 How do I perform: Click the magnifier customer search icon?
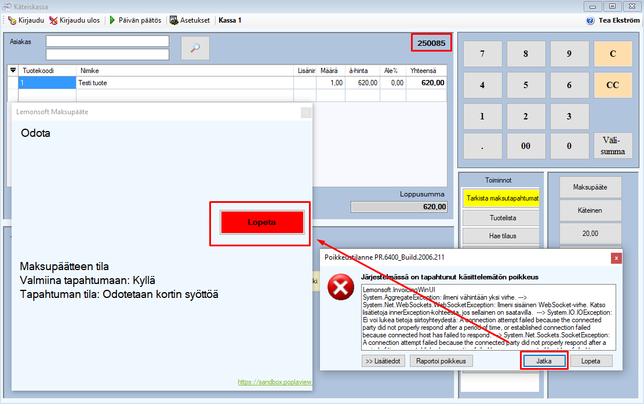(195, 48)
